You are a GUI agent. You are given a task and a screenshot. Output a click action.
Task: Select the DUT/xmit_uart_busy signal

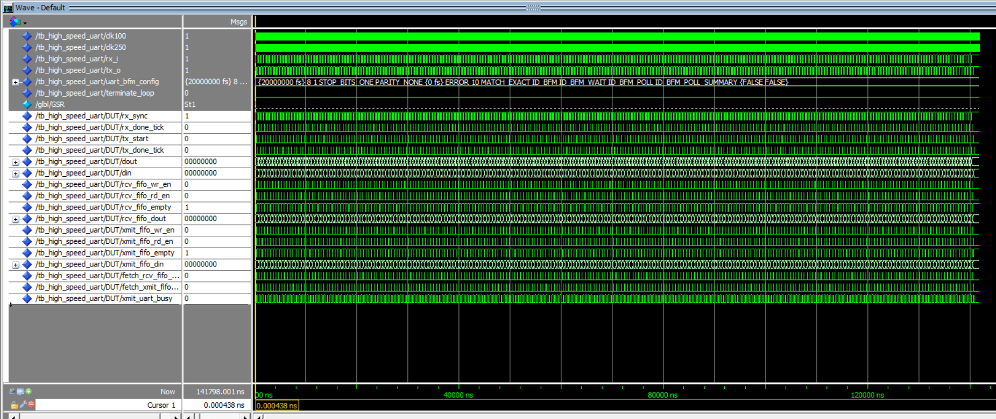[103, 299]
